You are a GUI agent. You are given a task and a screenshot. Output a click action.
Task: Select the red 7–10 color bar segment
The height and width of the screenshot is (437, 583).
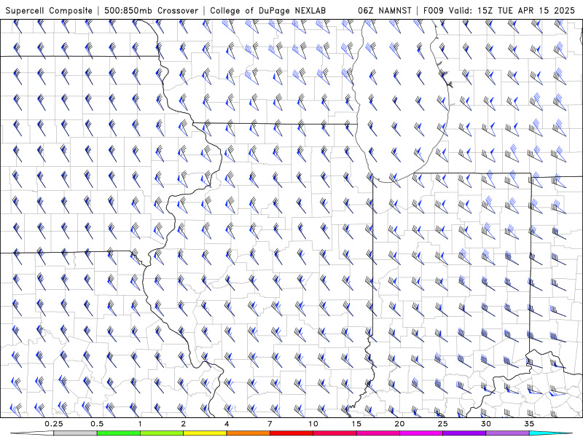(291, 433)
